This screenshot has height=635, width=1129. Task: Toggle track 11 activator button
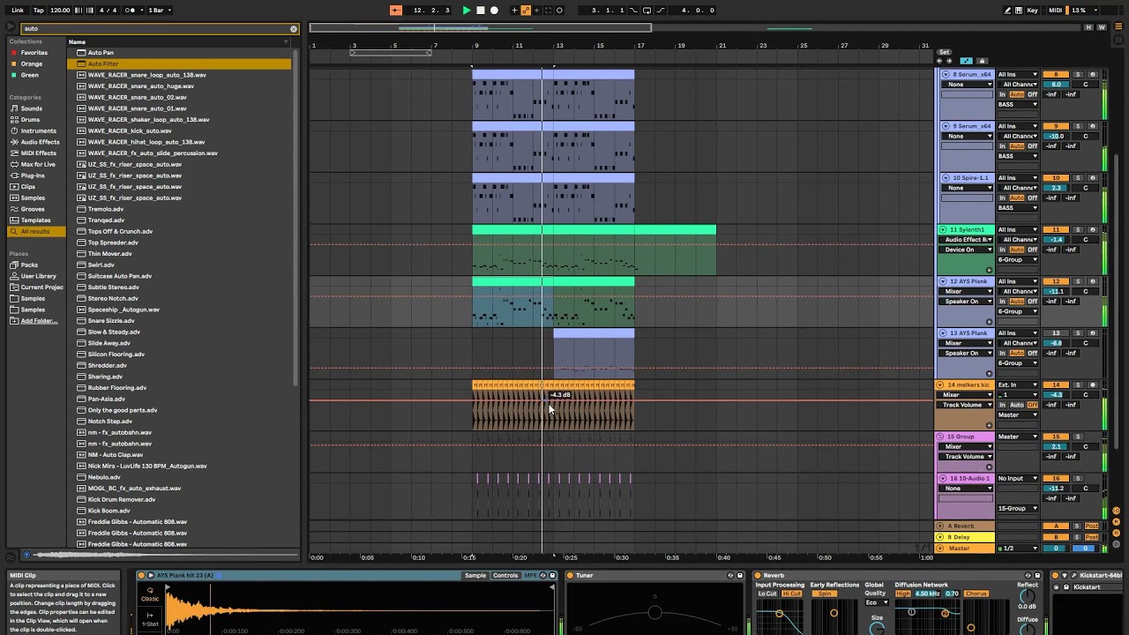point(1056,229)
